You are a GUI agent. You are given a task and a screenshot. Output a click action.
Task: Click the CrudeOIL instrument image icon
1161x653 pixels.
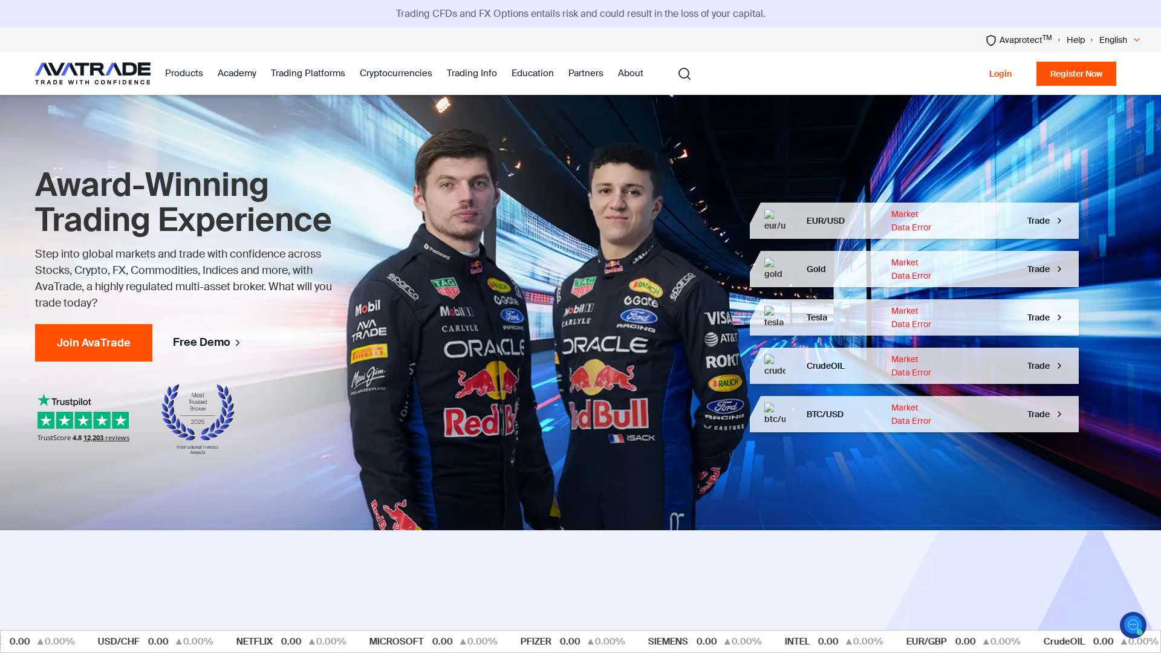(x=775, y=365)
